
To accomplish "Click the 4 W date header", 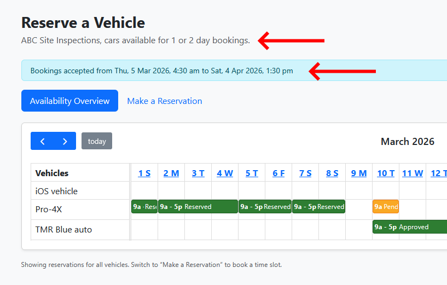I will tap(225, 173).
